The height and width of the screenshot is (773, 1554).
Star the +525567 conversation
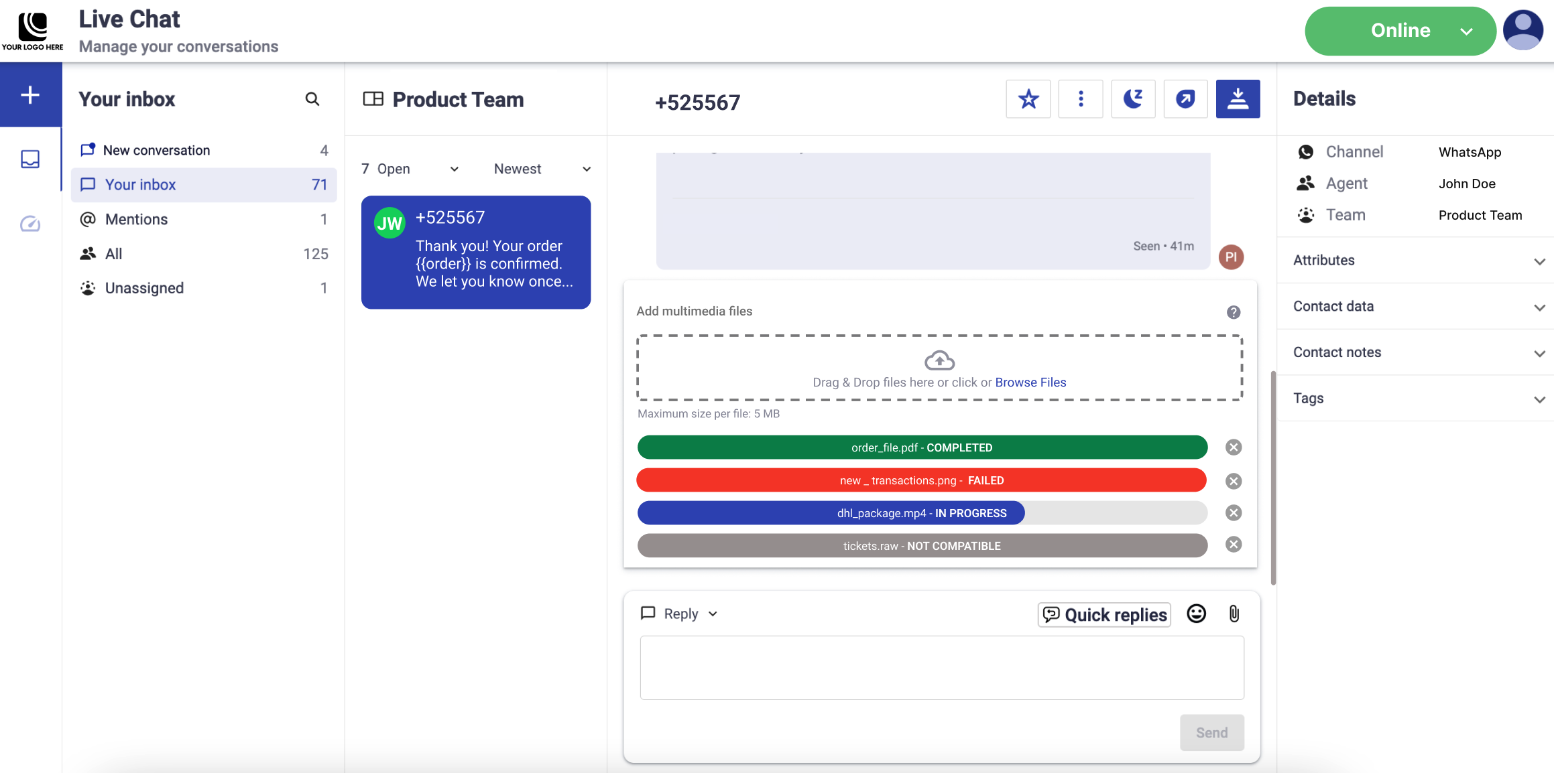pos(1028,99)
